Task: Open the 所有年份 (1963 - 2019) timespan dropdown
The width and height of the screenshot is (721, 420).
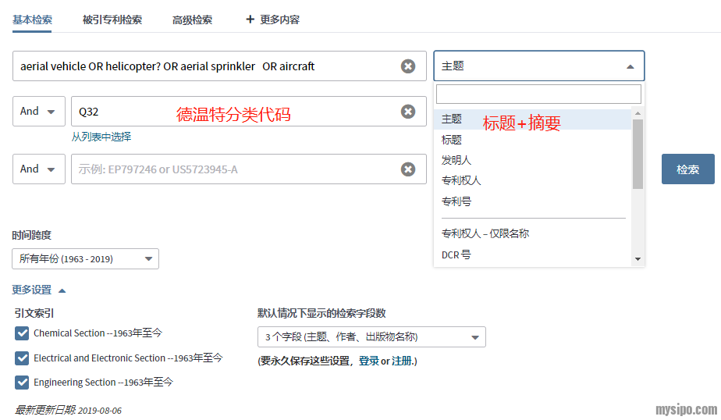Action: click(x=86, y=259)
